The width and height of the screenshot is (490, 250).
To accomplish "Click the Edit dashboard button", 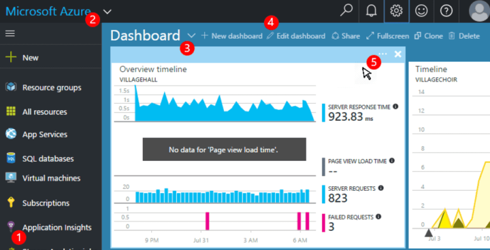I will [x=296, y=36].
